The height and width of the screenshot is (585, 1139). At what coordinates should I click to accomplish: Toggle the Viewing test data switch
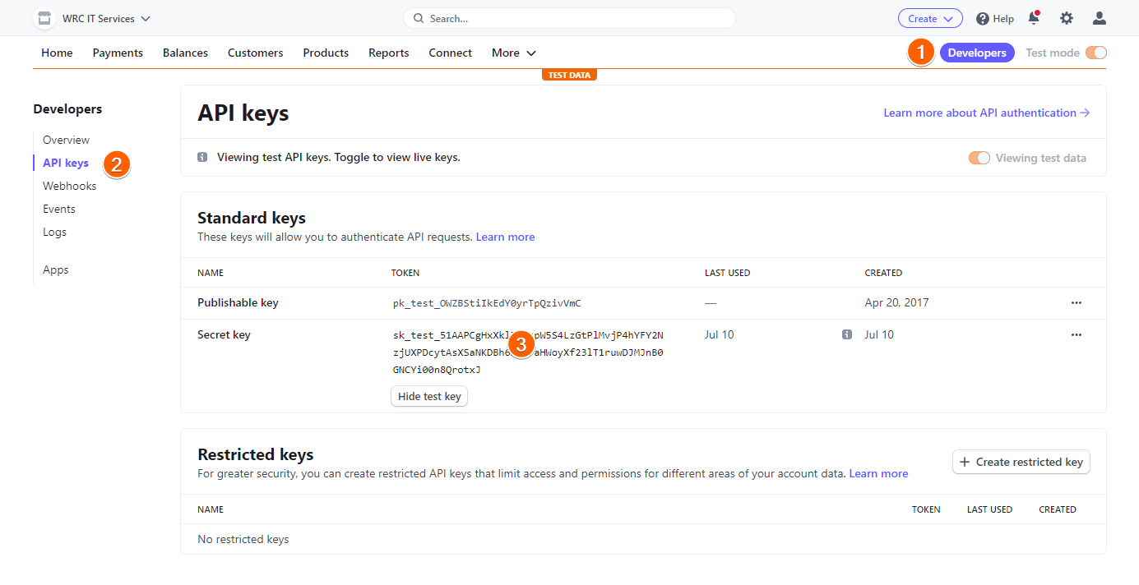[x=979, y=159]
